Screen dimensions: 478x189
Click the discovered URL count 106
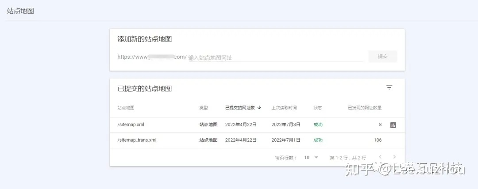(x=378, y=140)
